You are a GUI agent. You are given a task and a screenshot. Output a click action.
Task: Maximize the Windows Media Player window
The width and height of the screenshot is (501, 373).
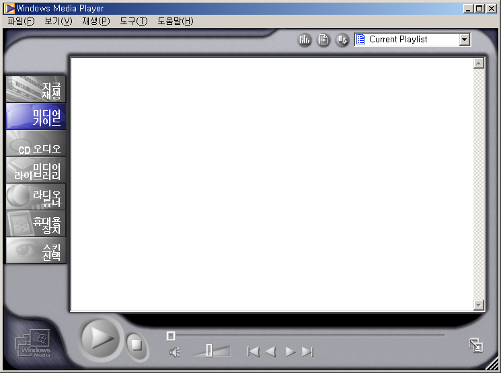click(479, 9)
